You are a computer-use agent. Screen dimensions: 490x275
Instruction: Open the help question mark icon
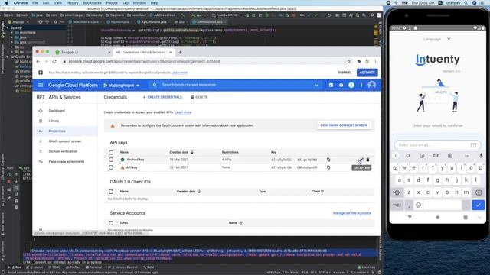coord(341,85)
